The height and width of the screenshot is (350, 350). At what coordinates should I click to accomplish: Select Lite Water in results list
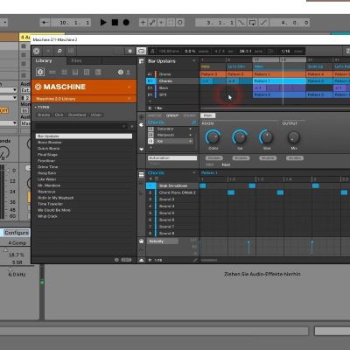tap(84, 179)
